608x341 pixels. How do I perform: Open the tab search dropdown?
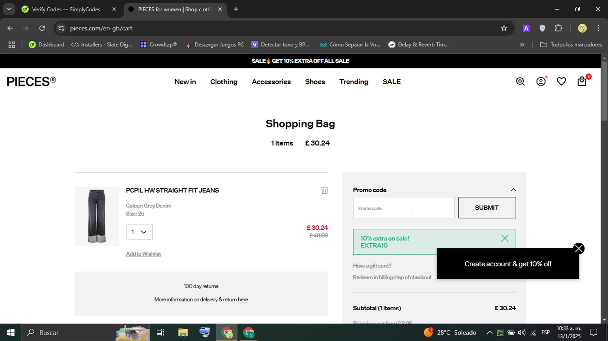pyautogui.click(x=9, y=9)
